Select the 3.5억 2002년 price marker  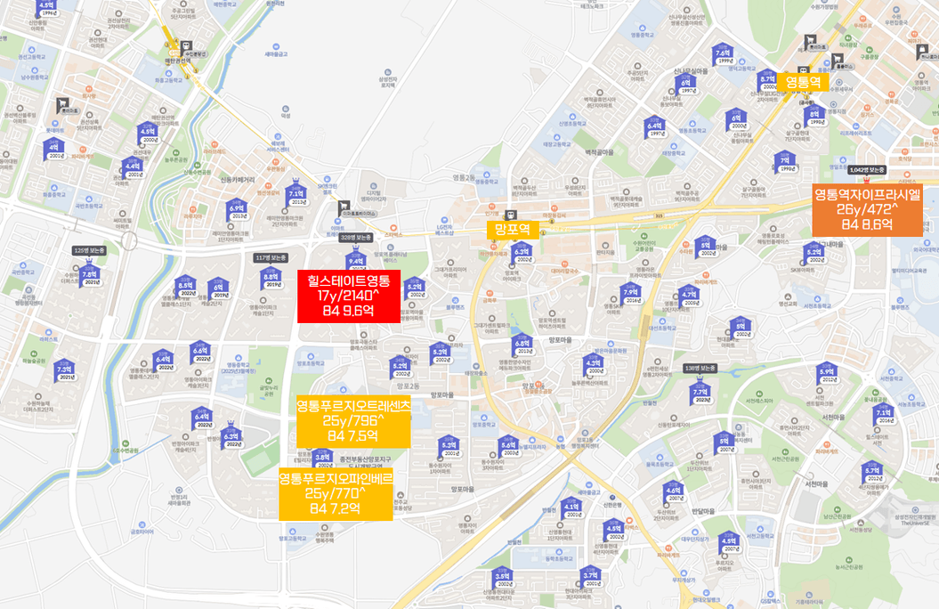pos(504,579)
